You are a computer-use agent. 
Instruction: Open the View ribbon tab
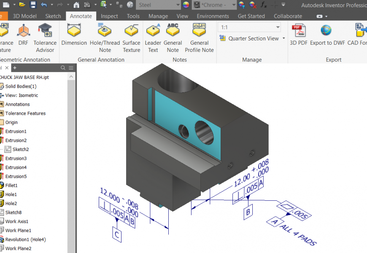tap(182, 16)
